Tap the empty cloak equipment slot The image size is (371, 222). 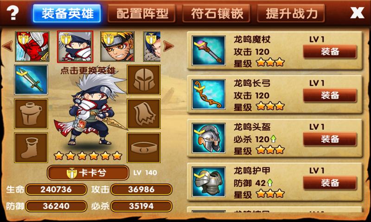(x=144, y=114)
